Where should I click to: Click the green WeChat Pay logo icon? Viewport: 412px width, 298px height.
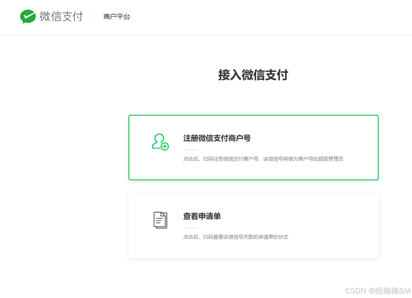pos(28,17)
